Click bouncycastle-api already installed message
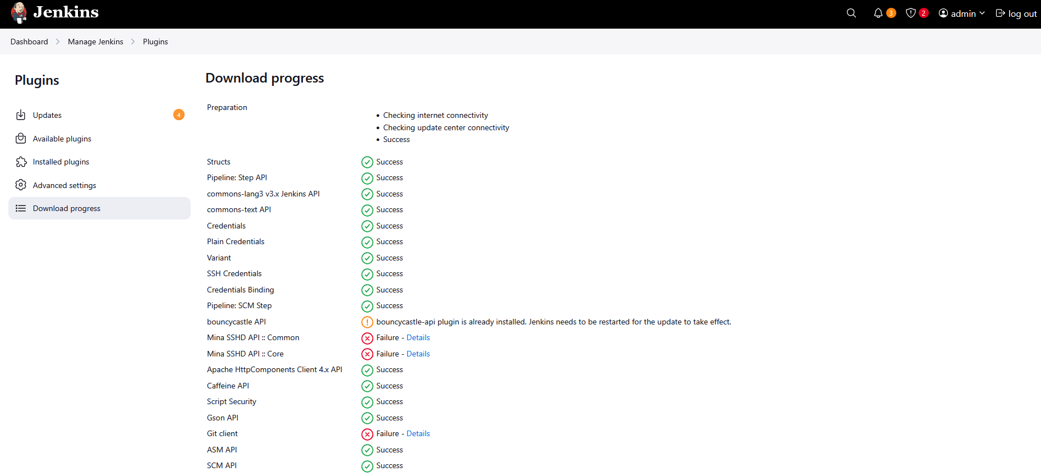 554,322
